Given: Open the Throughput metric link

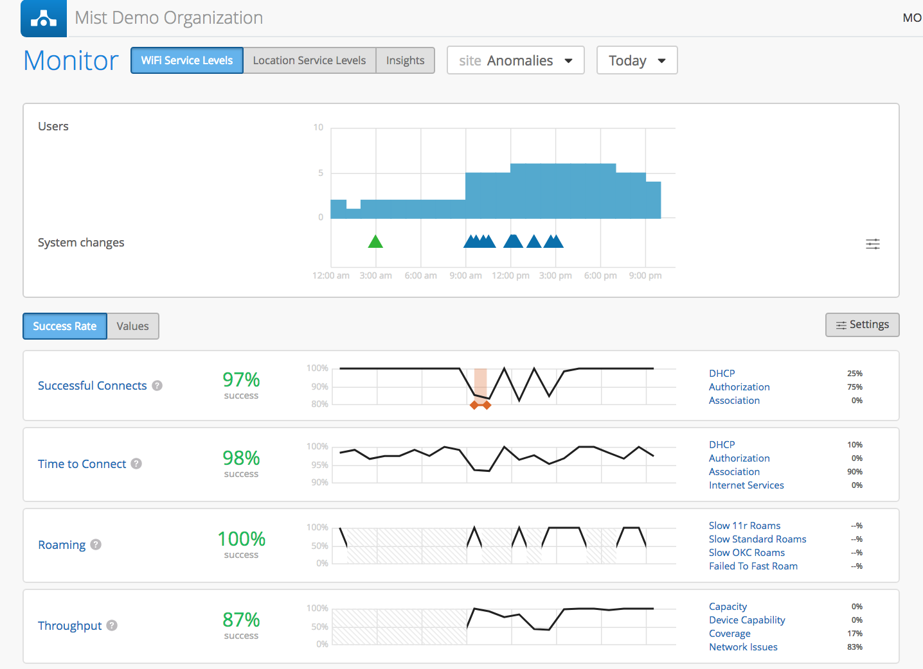Looking at the screenshot, I should click(70, 625).
